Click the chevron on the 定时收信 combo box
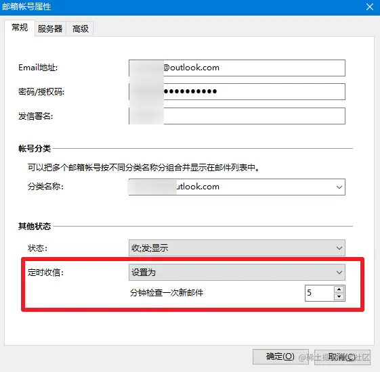 tap(339, 273)
